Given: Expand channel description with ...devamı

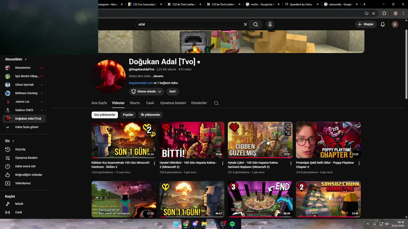Looking at the screenshot, I should click(157, 76).
